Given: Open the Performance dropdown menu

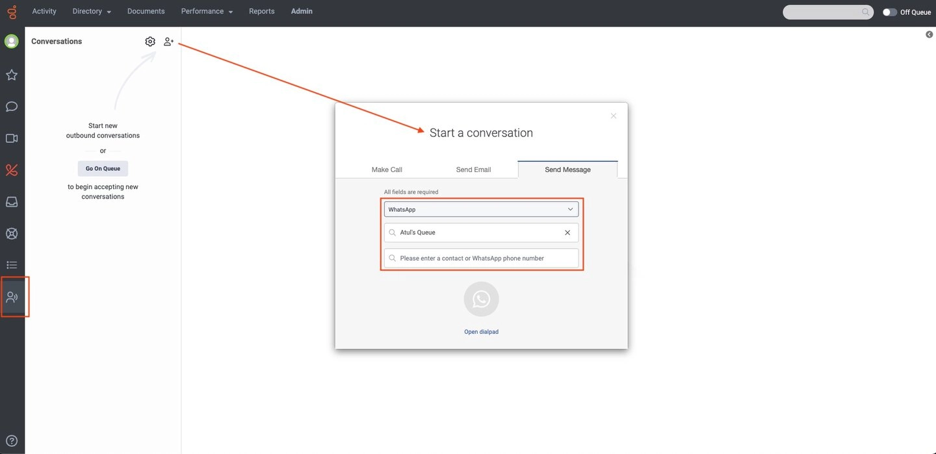Looking at the screenshot, I should [x=207, y=12].
